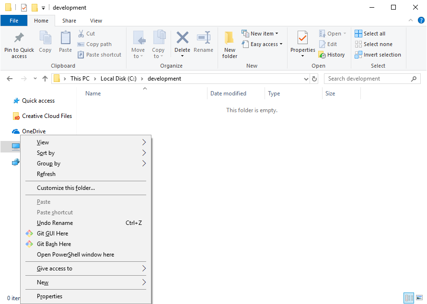
Task: Sort by Date modified column header
Action: [228, 94]
